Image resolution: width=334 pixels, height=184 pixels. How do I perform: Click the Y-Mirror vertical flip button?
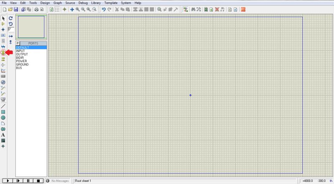coord(11,42)
